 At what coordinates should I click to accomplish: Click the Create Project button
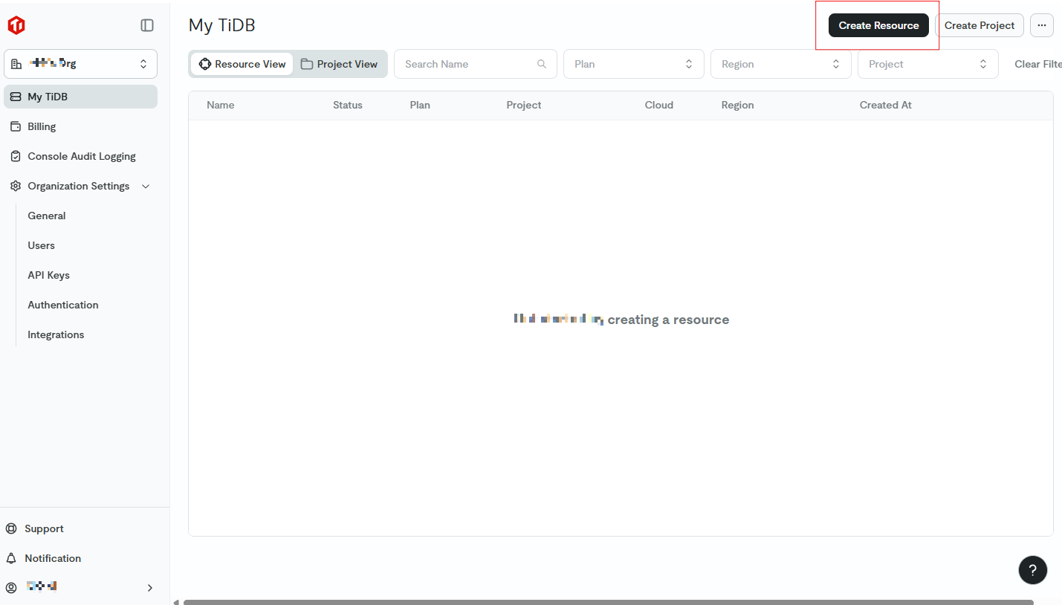click(980, 25)
